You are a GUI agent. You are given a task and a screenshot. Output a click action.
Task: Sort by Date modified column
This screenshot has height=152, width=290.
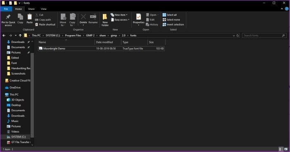pyautogui.click(x=108, y=42)
